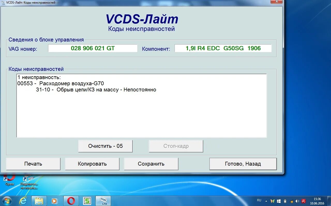The width and height of the screenshot is (331, 206).
Task: Open the Windows Start menu orb
Action: (7, 201)
